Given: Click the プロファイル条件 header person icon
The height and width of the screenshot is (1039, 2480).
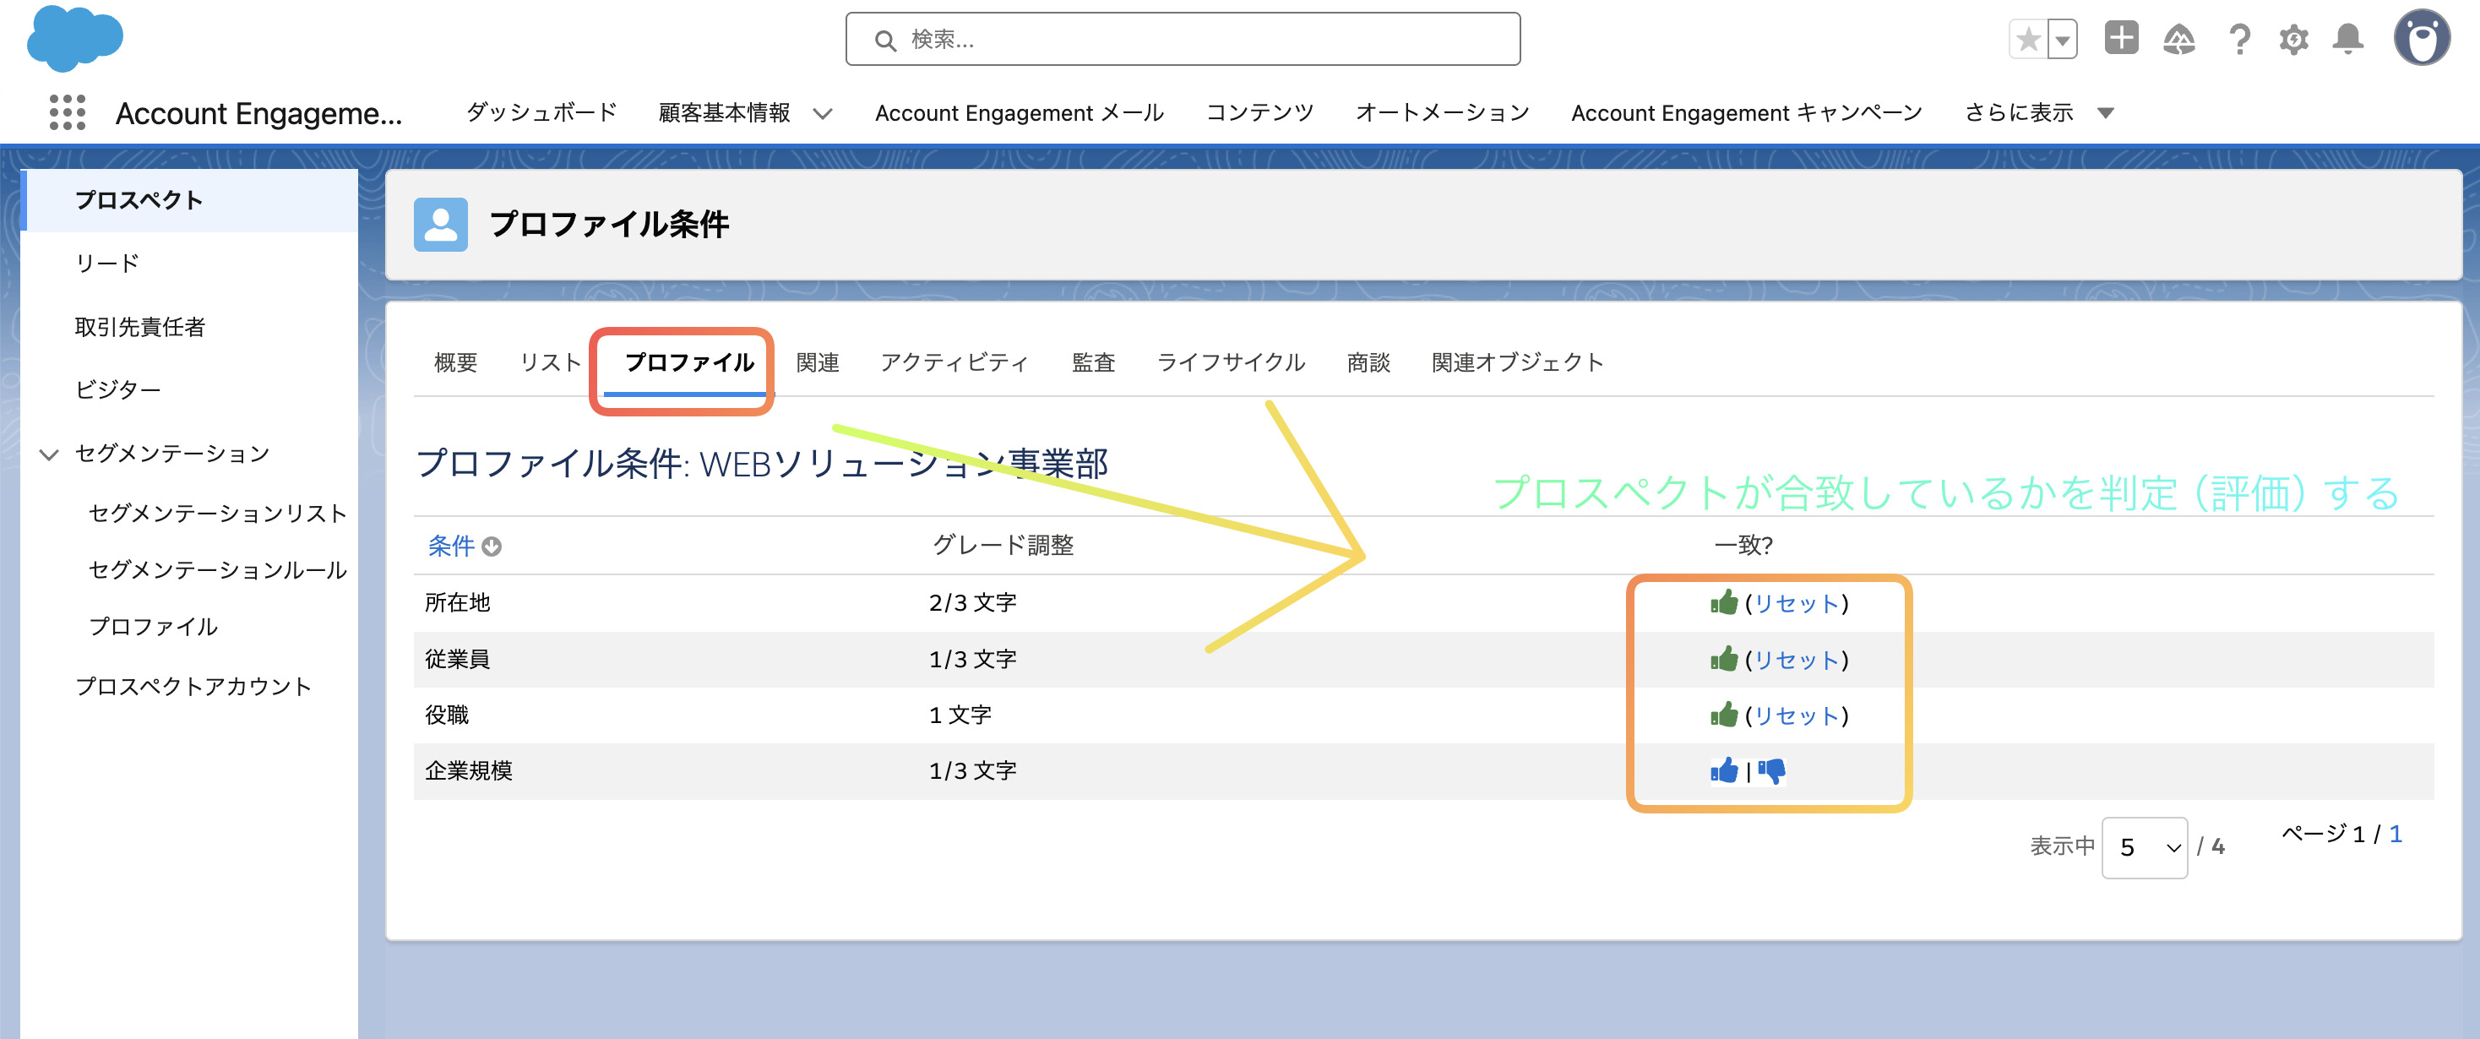Looking at the screenshot, I should (441, 225).
